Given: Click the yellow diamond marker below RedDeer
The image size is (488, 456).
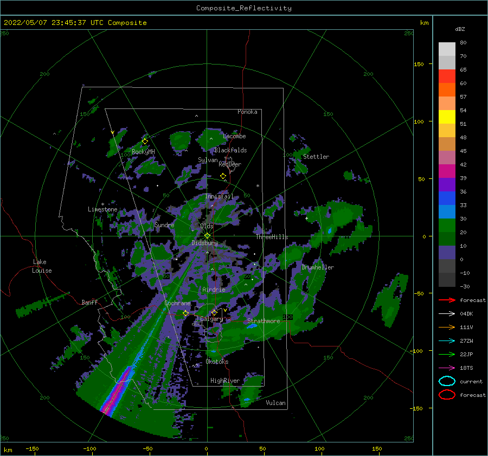Looking at the screenshot, I should [223, 176].
